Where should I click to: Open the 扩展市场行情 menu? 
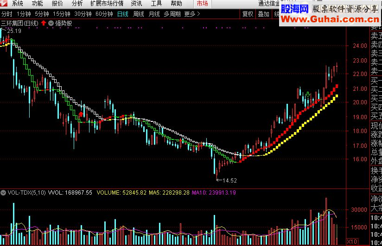pos(107,3)
